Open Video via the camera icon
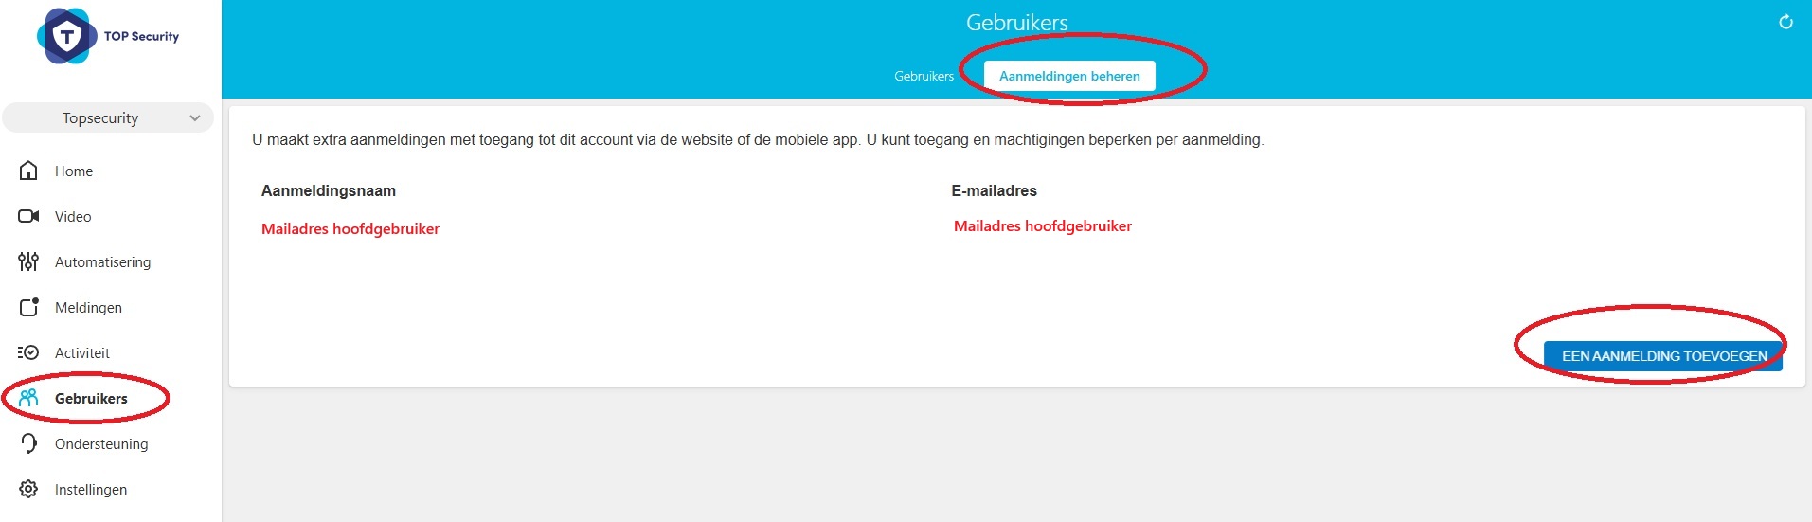Viewport: 1812px width, 522px height. [x=28, y=216]
